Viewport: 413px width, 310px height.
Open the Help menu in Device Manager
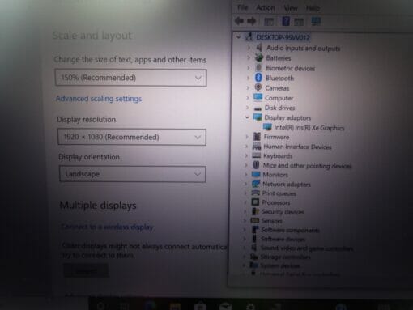[313, 8]
